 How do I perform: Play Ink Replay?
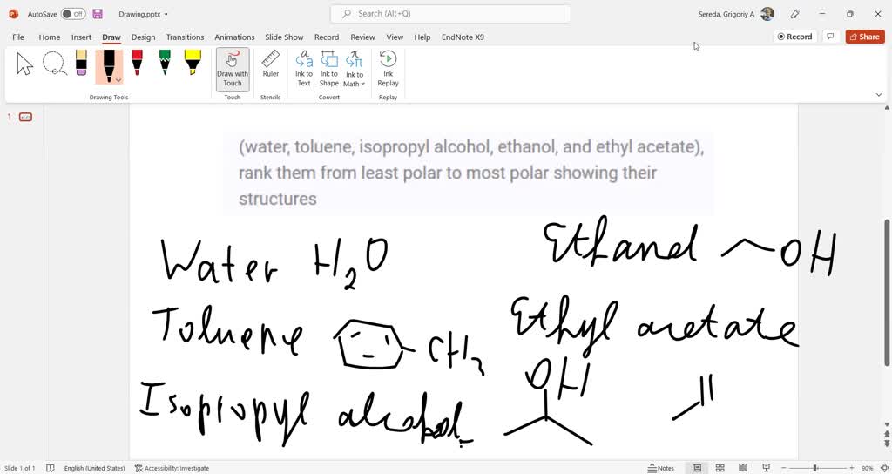tap(388, 69)
